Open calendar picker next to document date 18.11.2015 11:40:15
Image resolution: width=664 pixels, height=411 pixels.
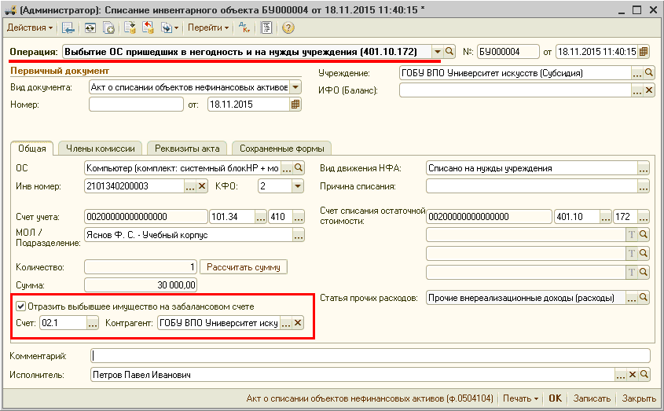(644, 52)
